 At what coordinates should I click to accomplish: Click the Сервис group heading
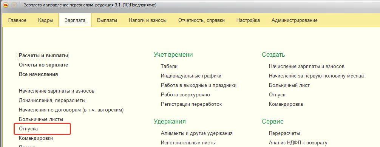pyautogui.click(x=273, y=122)
